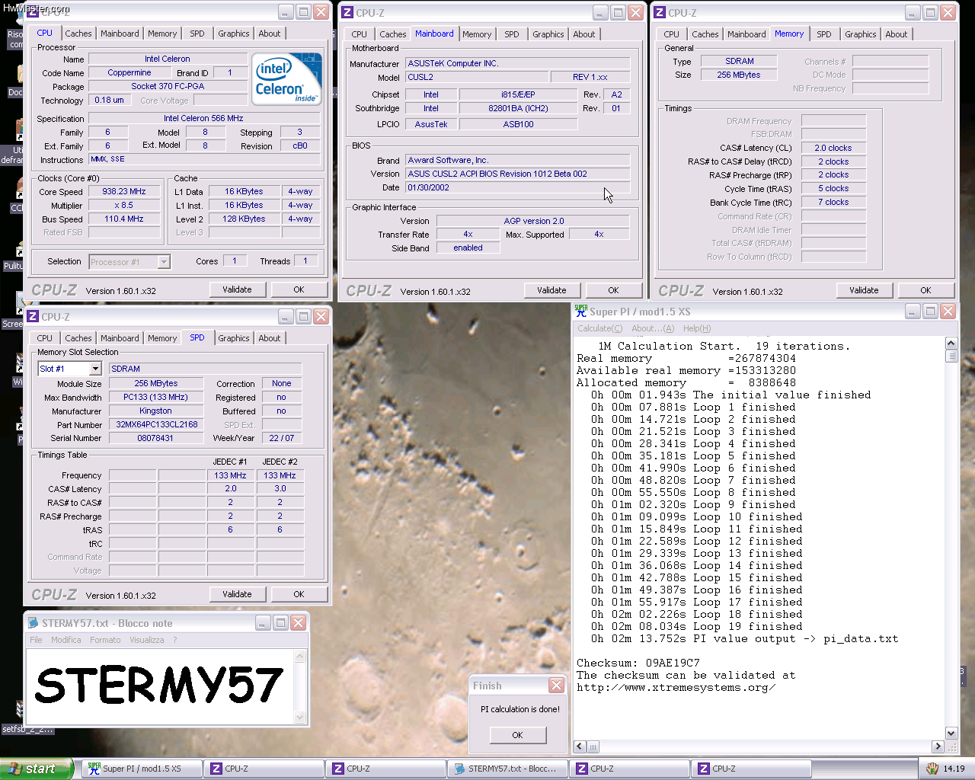Click the clock showing 14.19
Viewport: 975px width, 780px height.
click(954, 769)
